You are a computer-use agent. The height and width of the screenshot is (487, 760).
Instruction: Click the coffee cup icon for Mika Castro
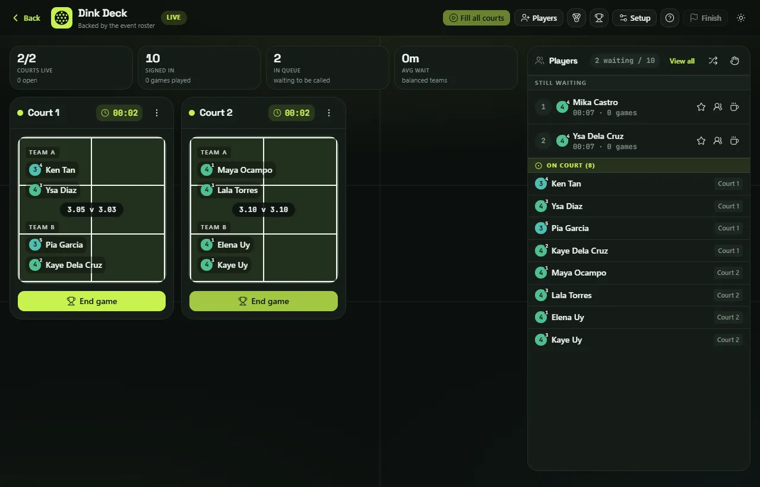pyautogui.click(x=734, y=107)
